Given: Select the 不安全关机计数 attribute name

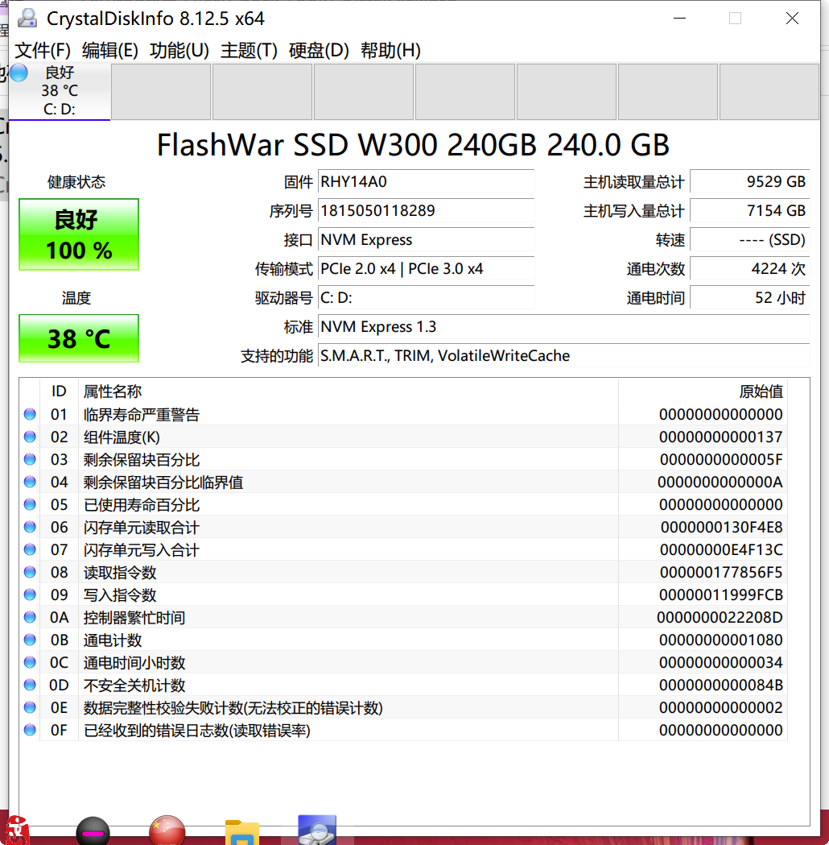Looking at the screenshot, I should 134,686.
